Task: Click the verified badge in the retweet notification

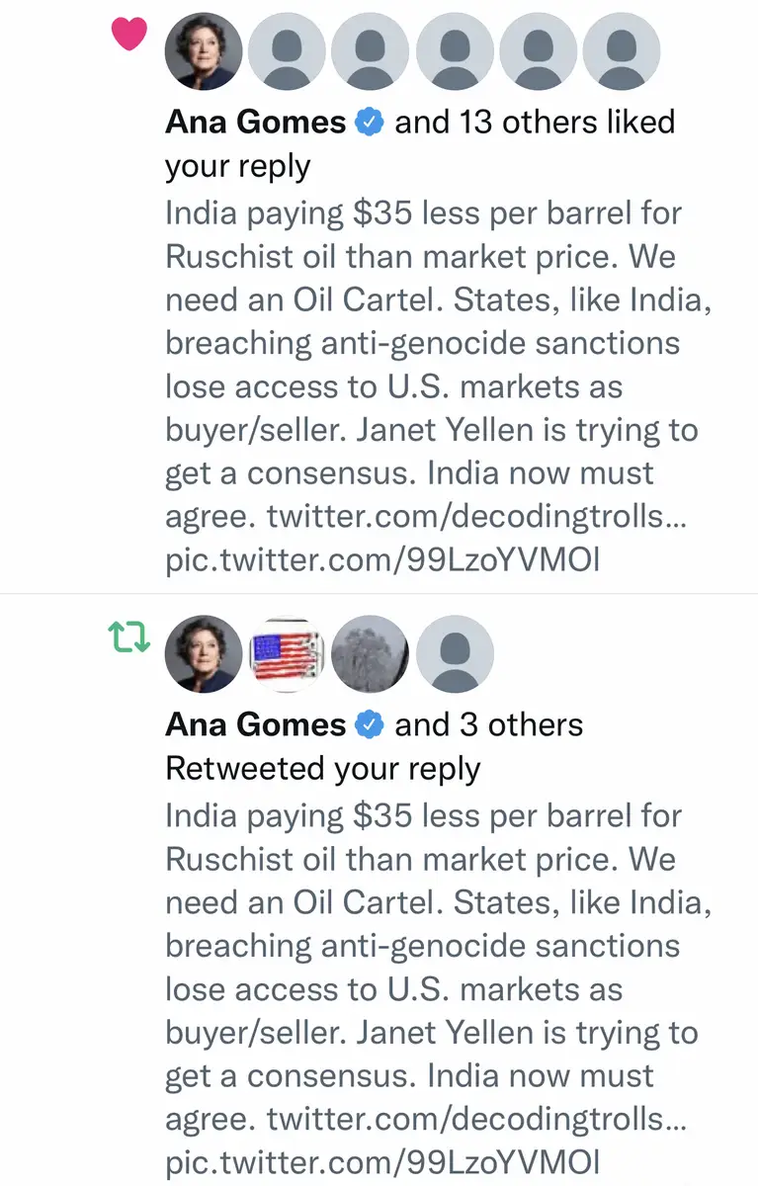Action: click(370, 725)
